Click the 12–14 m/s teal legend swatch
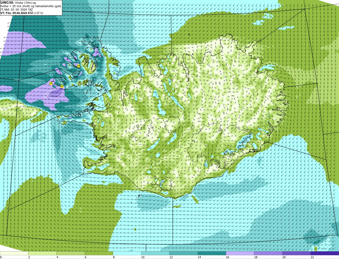Image resolution: width=339 pixels, height=259 pixels. (x=184, y=253)
